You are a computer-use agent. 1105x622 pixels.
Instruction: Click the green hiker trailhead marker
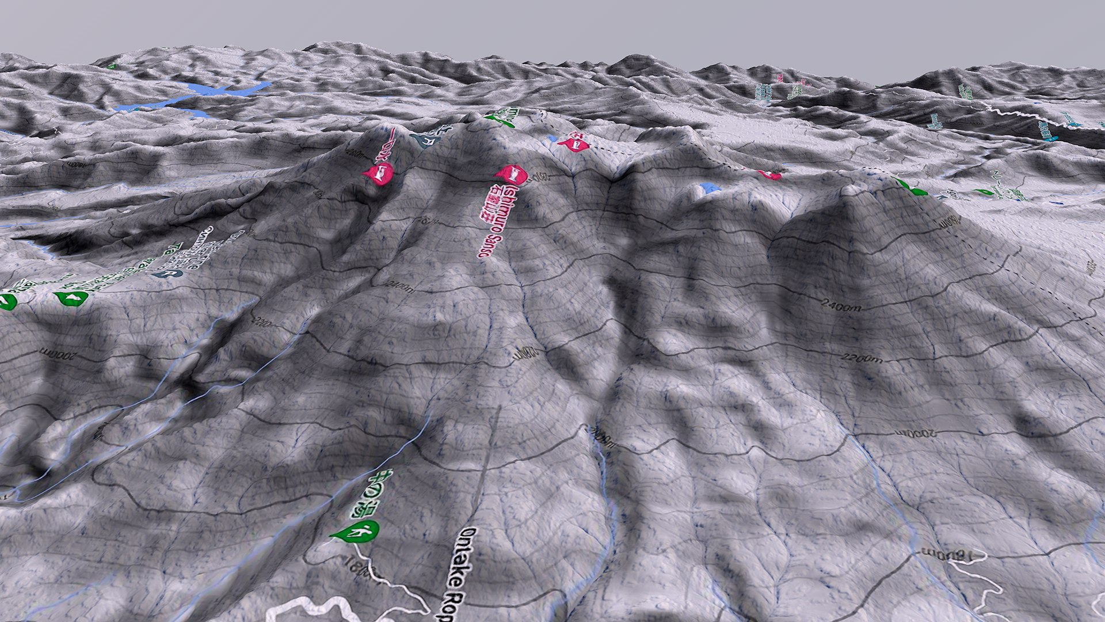click(357, 532)
